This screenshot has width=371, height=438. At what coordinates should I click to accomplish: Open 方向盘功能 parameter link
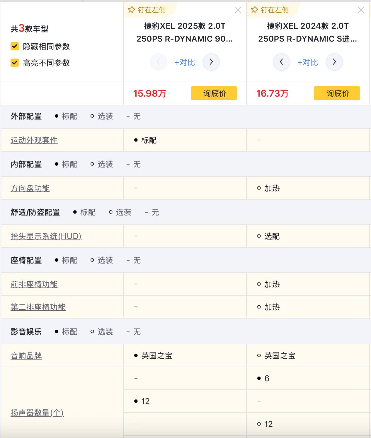click(30, 188)
